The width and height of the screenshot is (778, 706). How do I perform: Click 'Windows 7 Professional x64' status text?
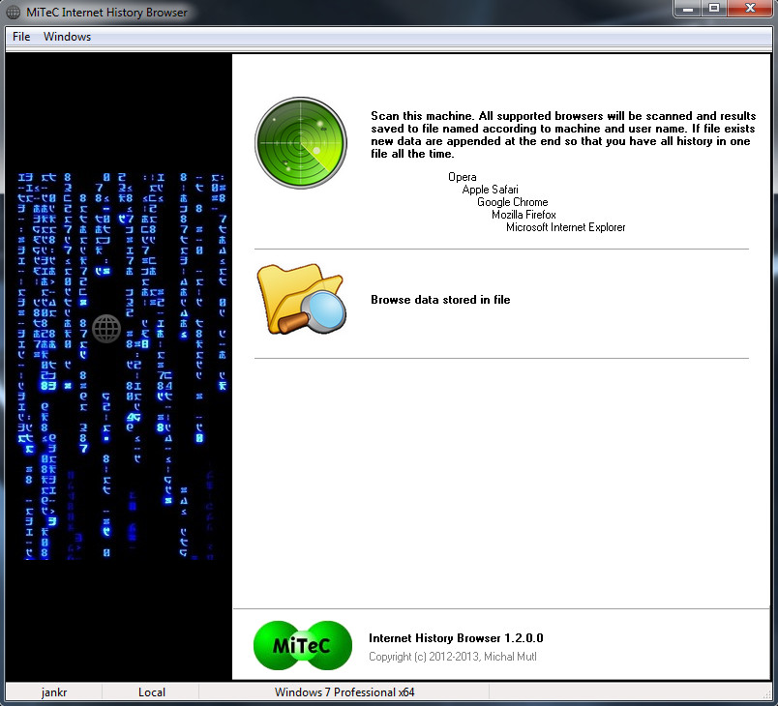pyautogui.click(x=344, y=692)
